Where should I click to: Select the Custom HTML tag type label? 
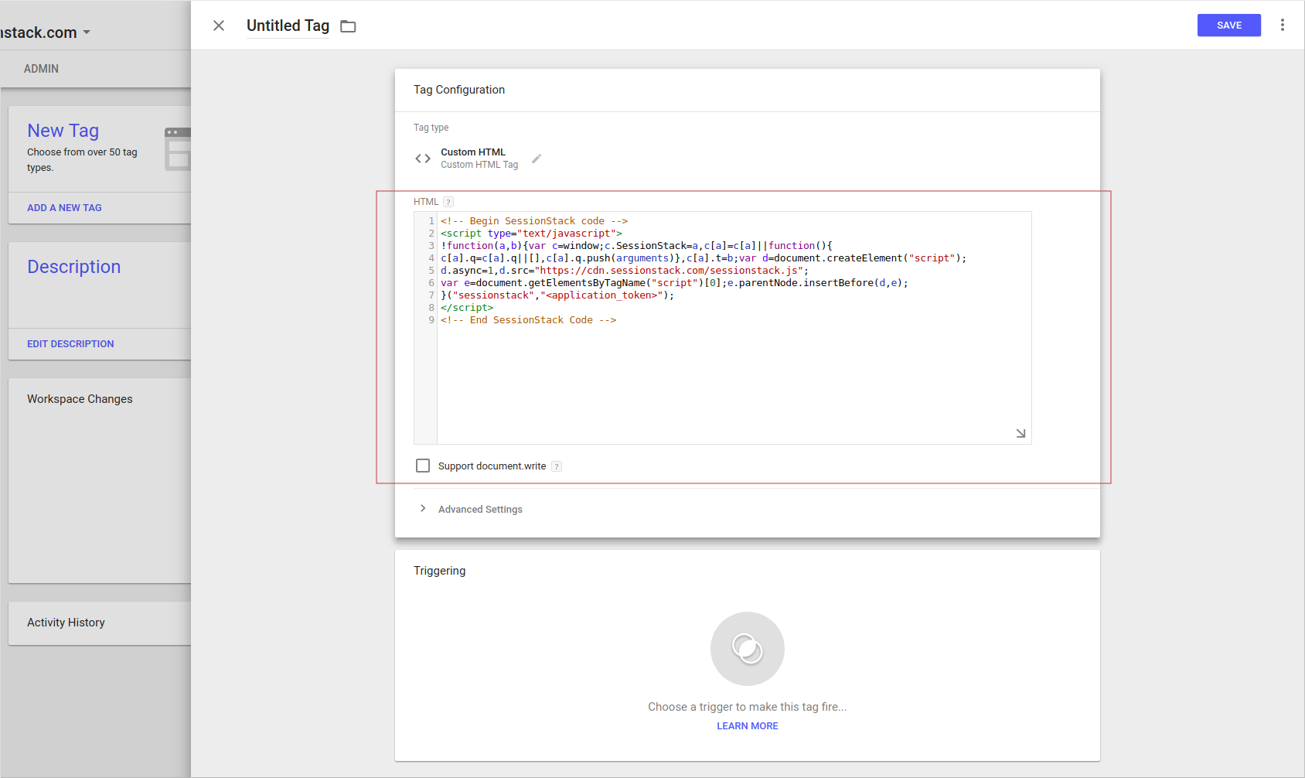click(473, 152)
